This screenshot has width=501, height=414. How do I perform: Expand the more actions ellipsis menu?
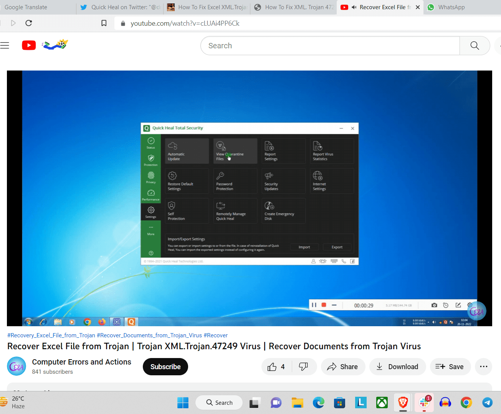(x=483, y=367)
